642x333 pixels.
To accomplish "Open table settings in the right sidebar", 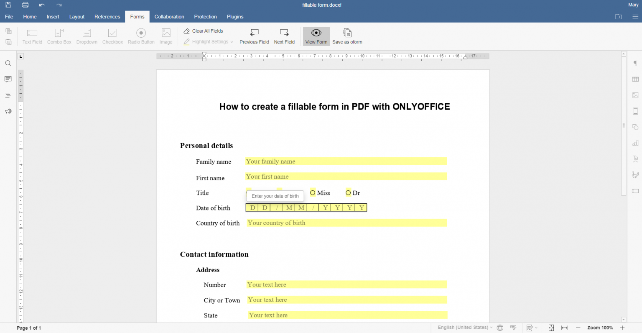I will click(x=635, y=79).
